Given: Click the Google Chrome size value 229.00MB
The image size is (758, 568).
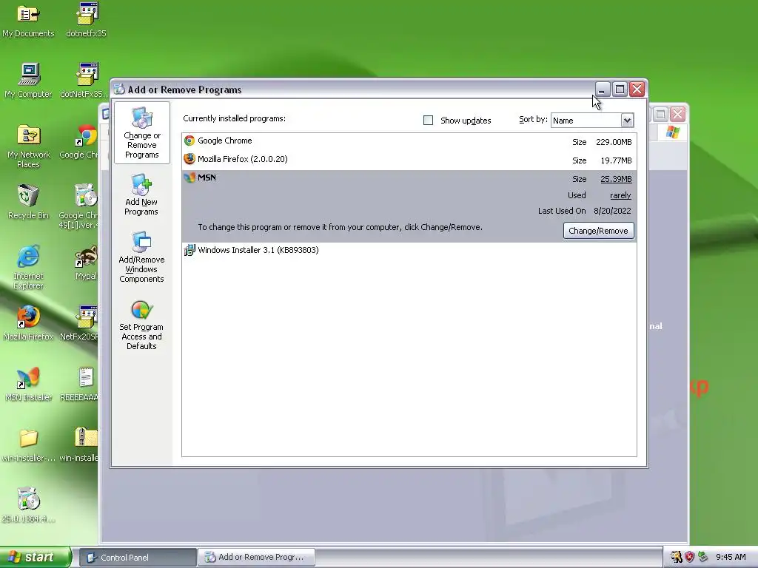Looking at the screenshot, I should coord(614,142).
